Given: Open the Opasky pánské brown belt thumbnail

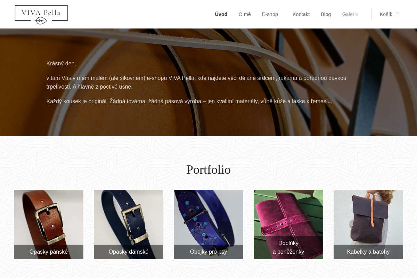Looking at the screenshot, I should (49, 217).
